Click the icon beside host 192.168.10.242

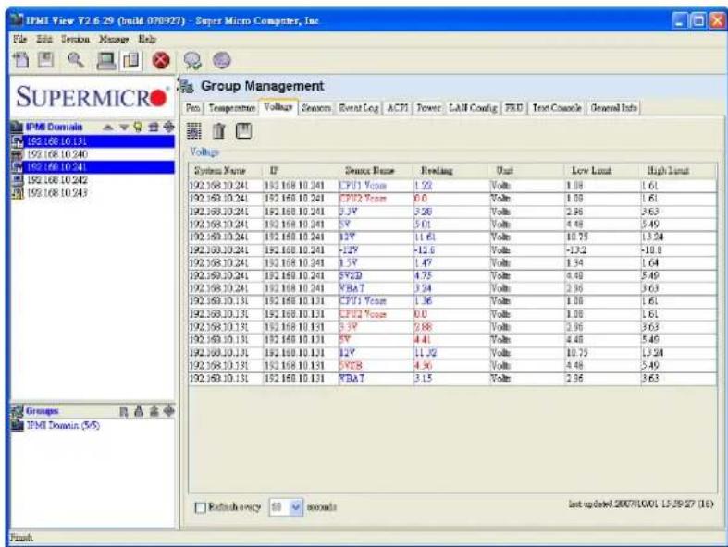tap(18, 180)
